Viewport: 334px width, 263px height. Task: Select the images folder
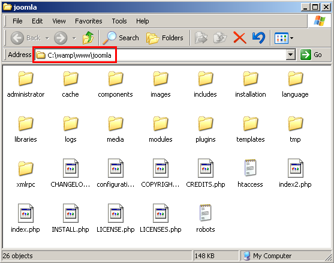tap(160, 85)
